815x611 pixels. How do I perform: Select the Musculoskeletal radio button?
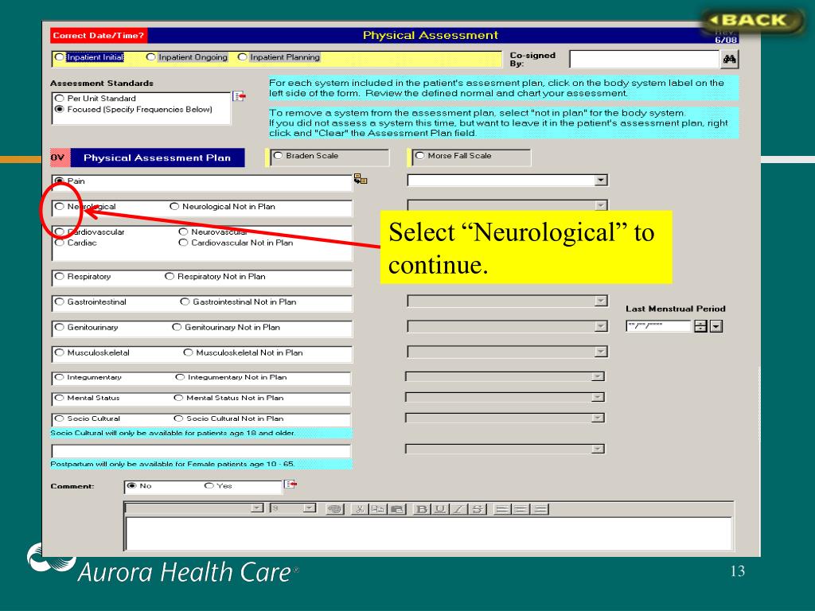coord(59,352)
